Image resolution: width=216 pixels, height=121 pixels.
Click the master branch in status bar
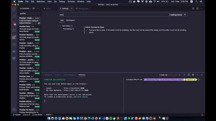click(17, 115)
